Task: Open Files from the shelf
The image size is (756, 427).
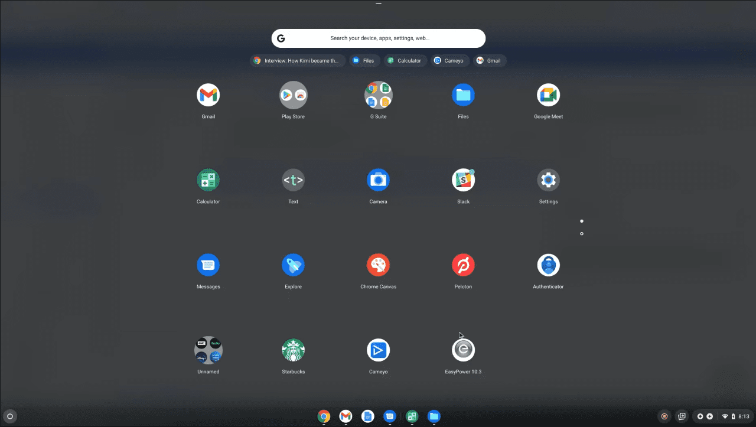Action: click(434, 416)
